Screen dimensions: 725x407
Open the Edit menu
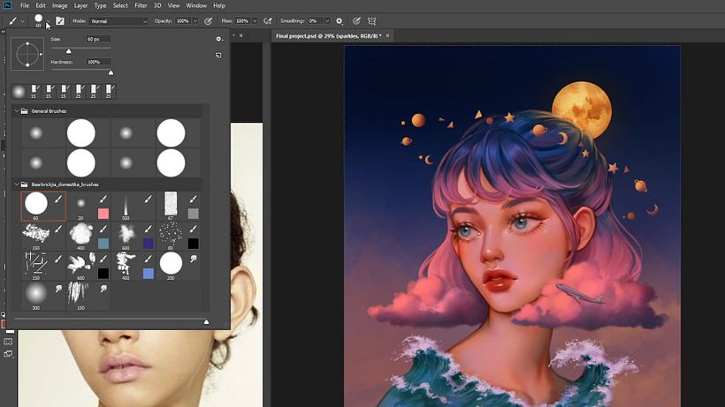(x=41, y=5)
